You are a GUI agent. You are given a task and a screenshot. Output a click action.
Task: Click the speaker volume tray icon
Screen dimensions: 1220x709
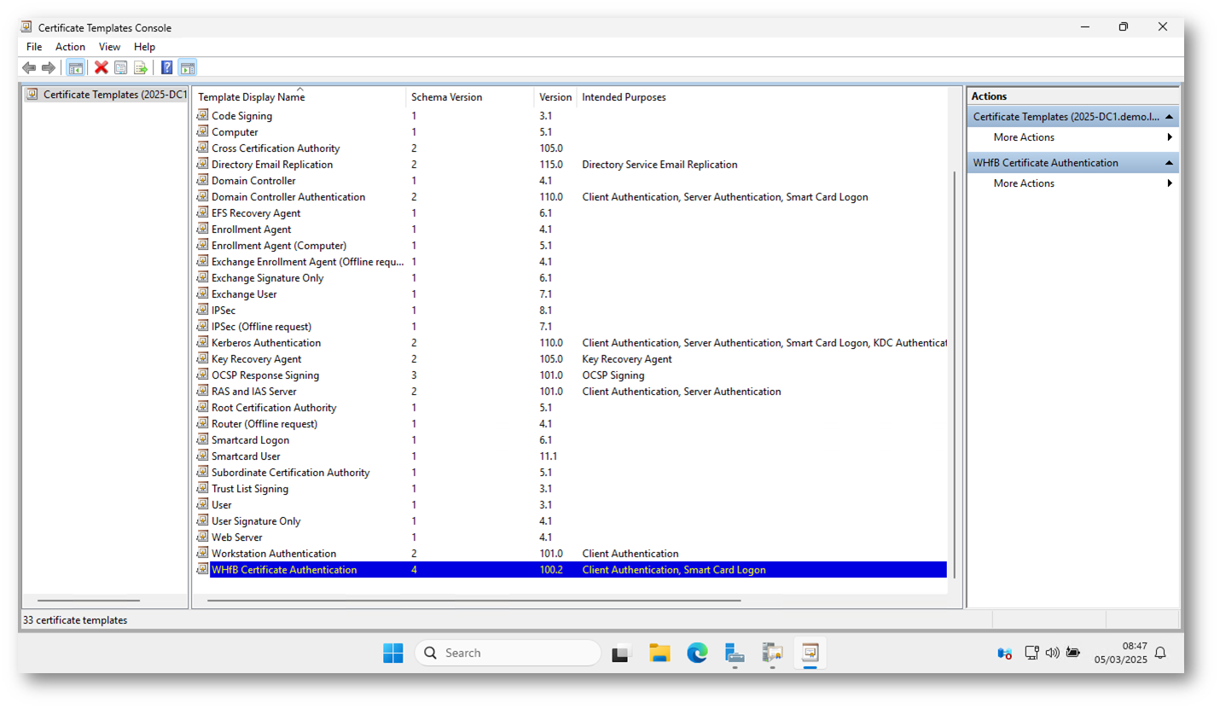pos(1052,653)
